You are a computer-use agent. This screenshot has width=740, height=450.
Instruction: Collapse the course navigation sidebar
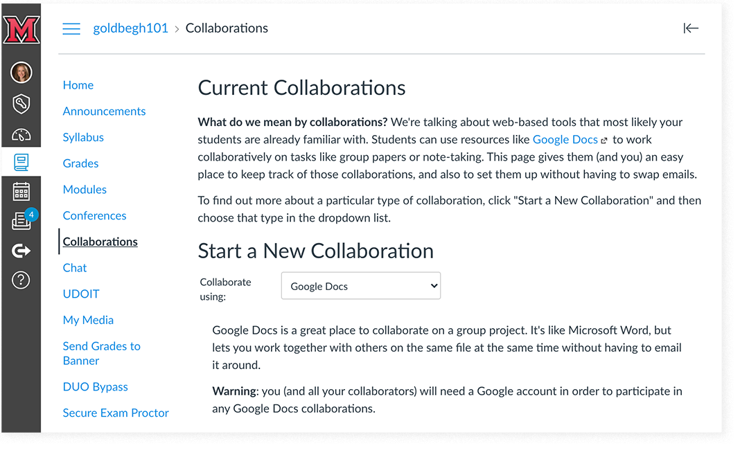click(691, 28)
